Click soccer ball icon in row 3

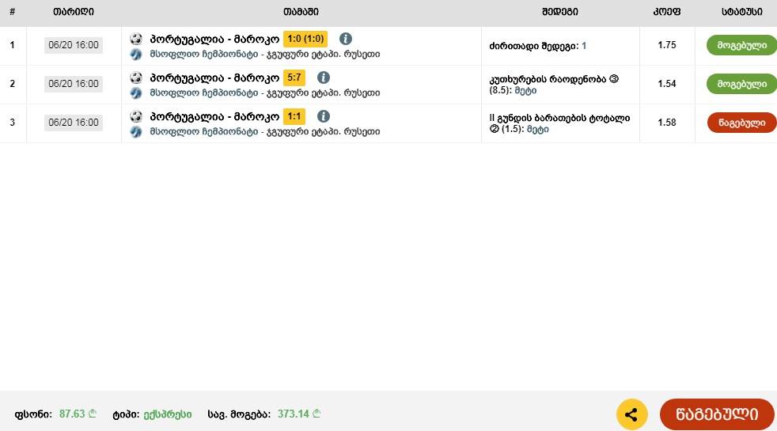pyautogui.click(x=136, y=116)
